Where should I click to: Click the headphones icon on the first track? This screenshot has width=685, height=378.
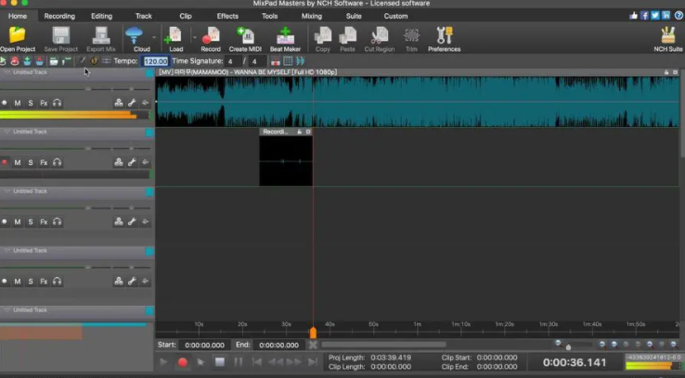click(58, 103)
